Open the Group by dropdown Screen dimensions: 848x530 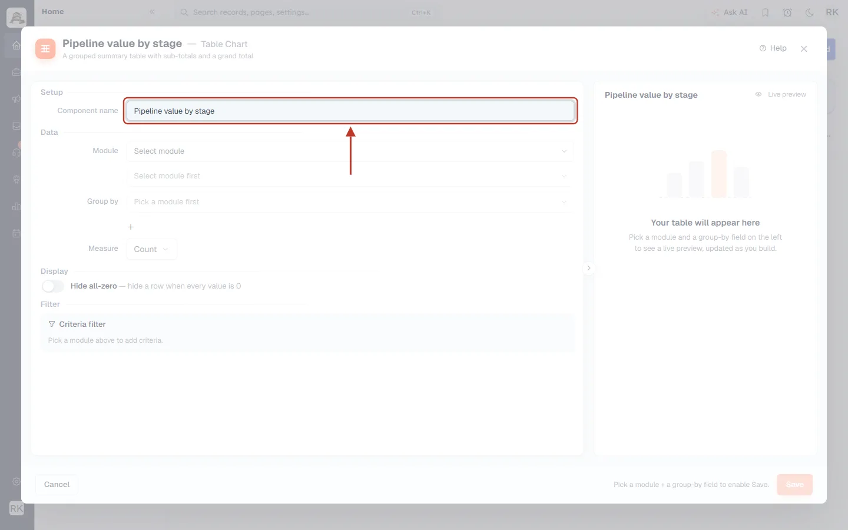pos(350,202)
